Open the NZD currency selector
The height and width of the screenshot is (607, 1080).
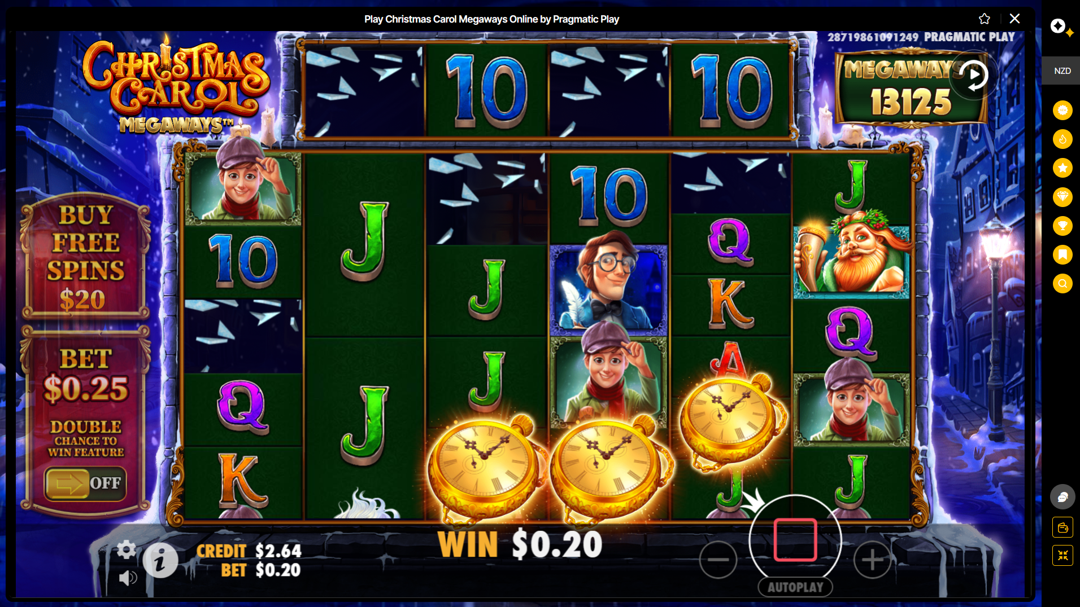1062,71
